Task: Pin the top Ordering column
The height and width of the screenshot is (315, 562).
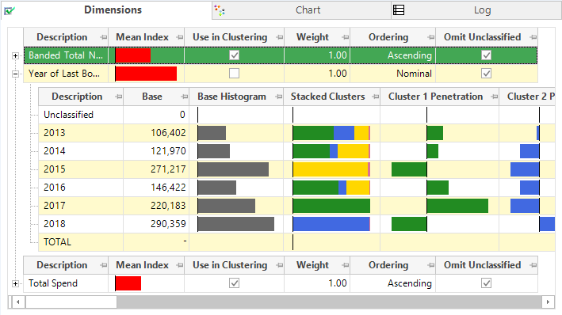Action: pos(431,37)
